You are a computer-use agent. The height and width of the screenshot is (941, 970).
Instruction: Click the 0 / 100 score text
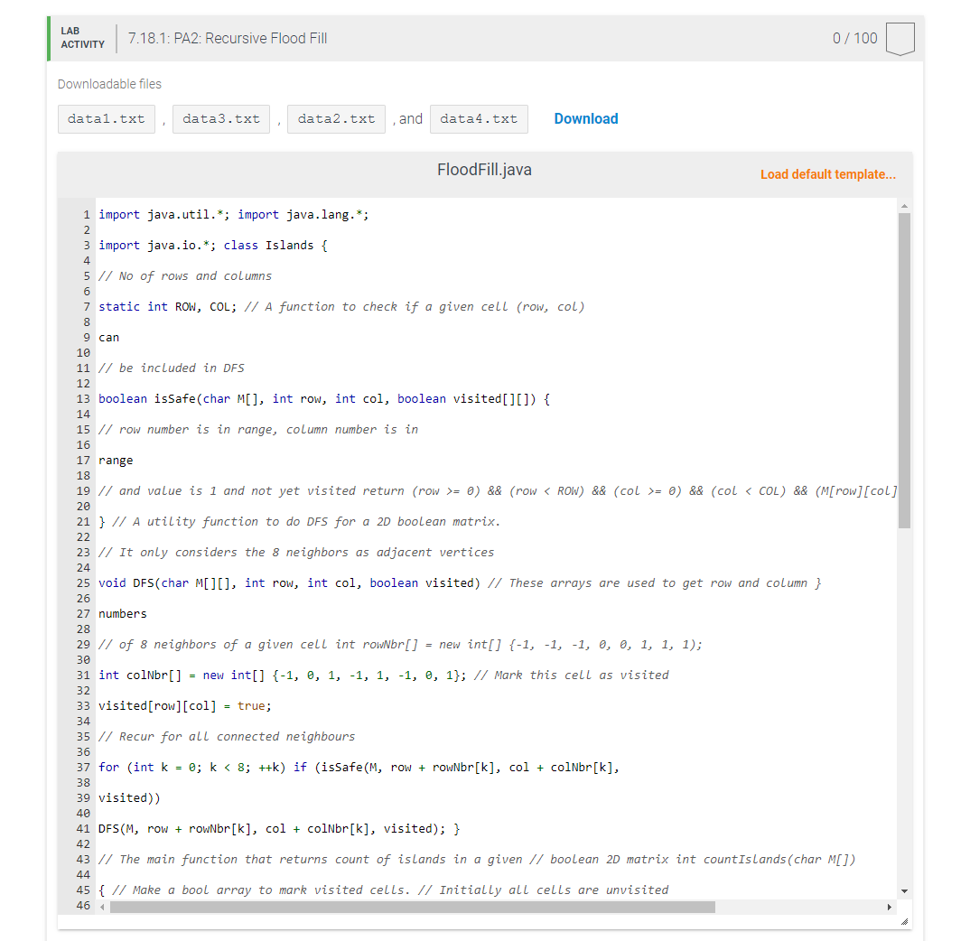point(855,38)
